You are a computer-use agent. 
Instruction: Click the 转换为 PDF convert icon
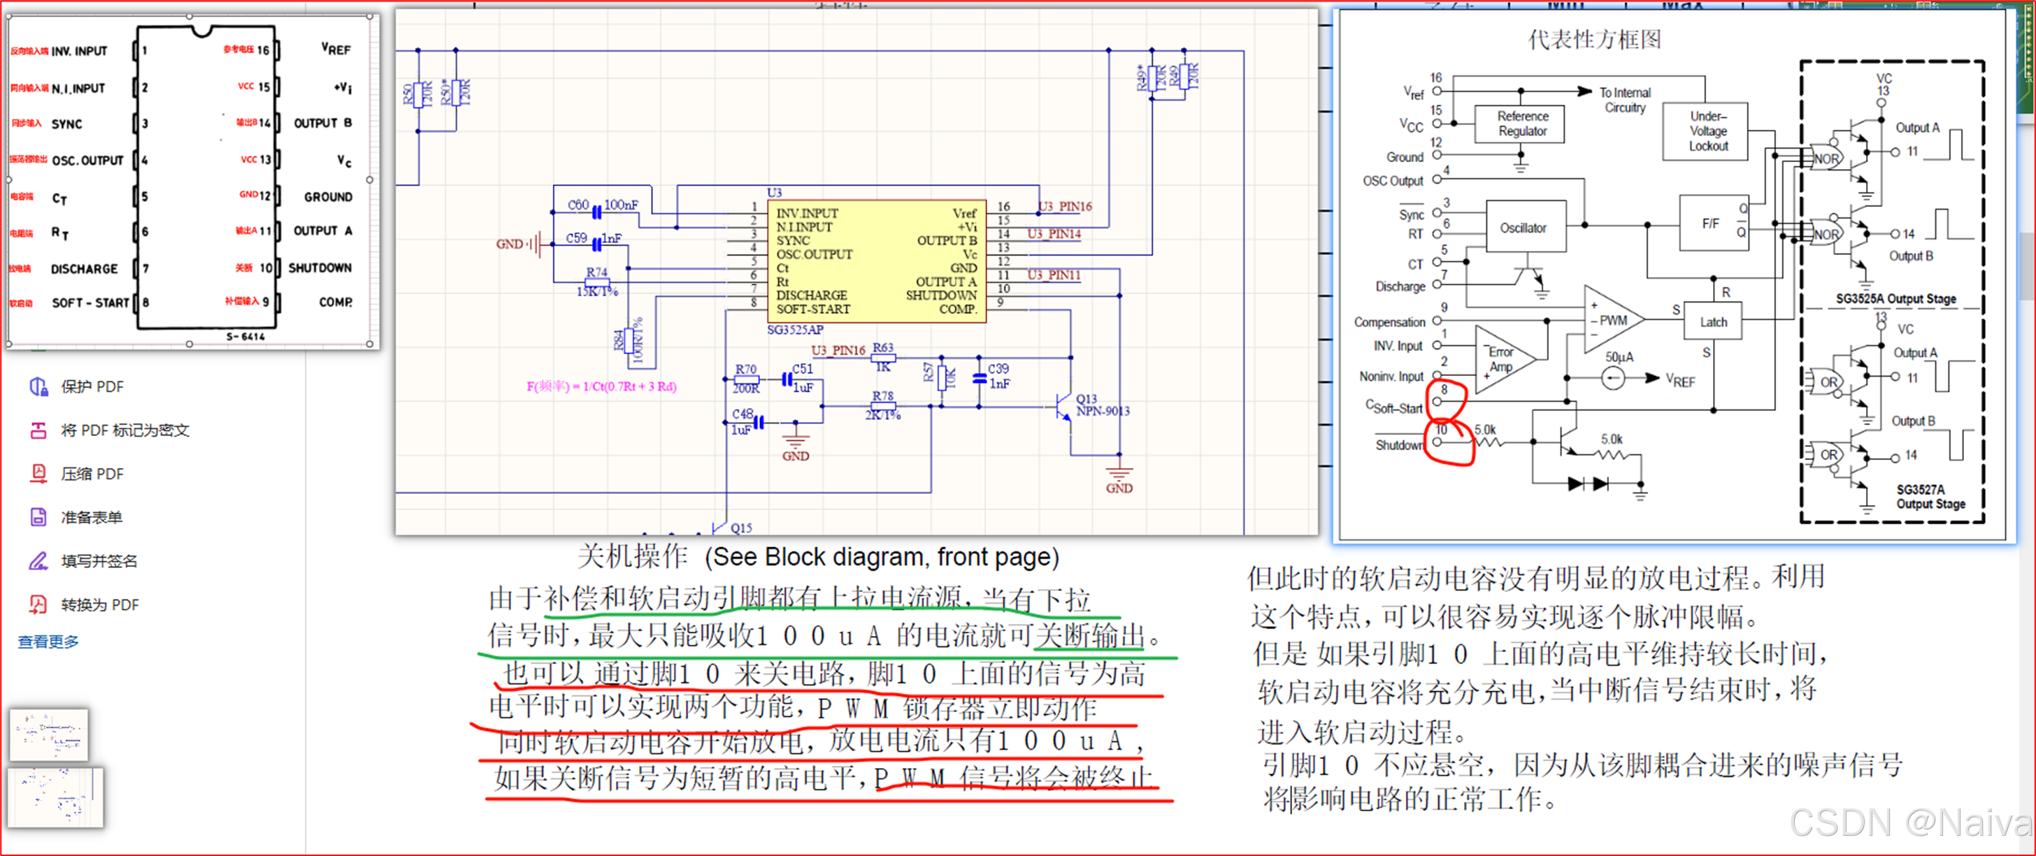click(38, 605)
